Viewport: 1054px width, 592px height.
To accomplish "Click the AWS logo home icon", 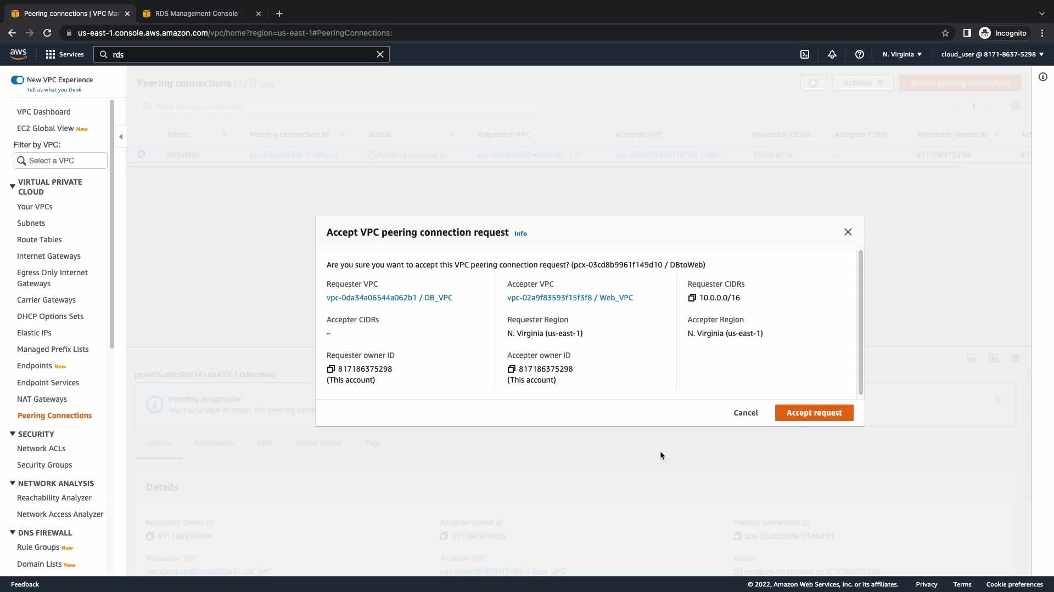I will 18,54.
